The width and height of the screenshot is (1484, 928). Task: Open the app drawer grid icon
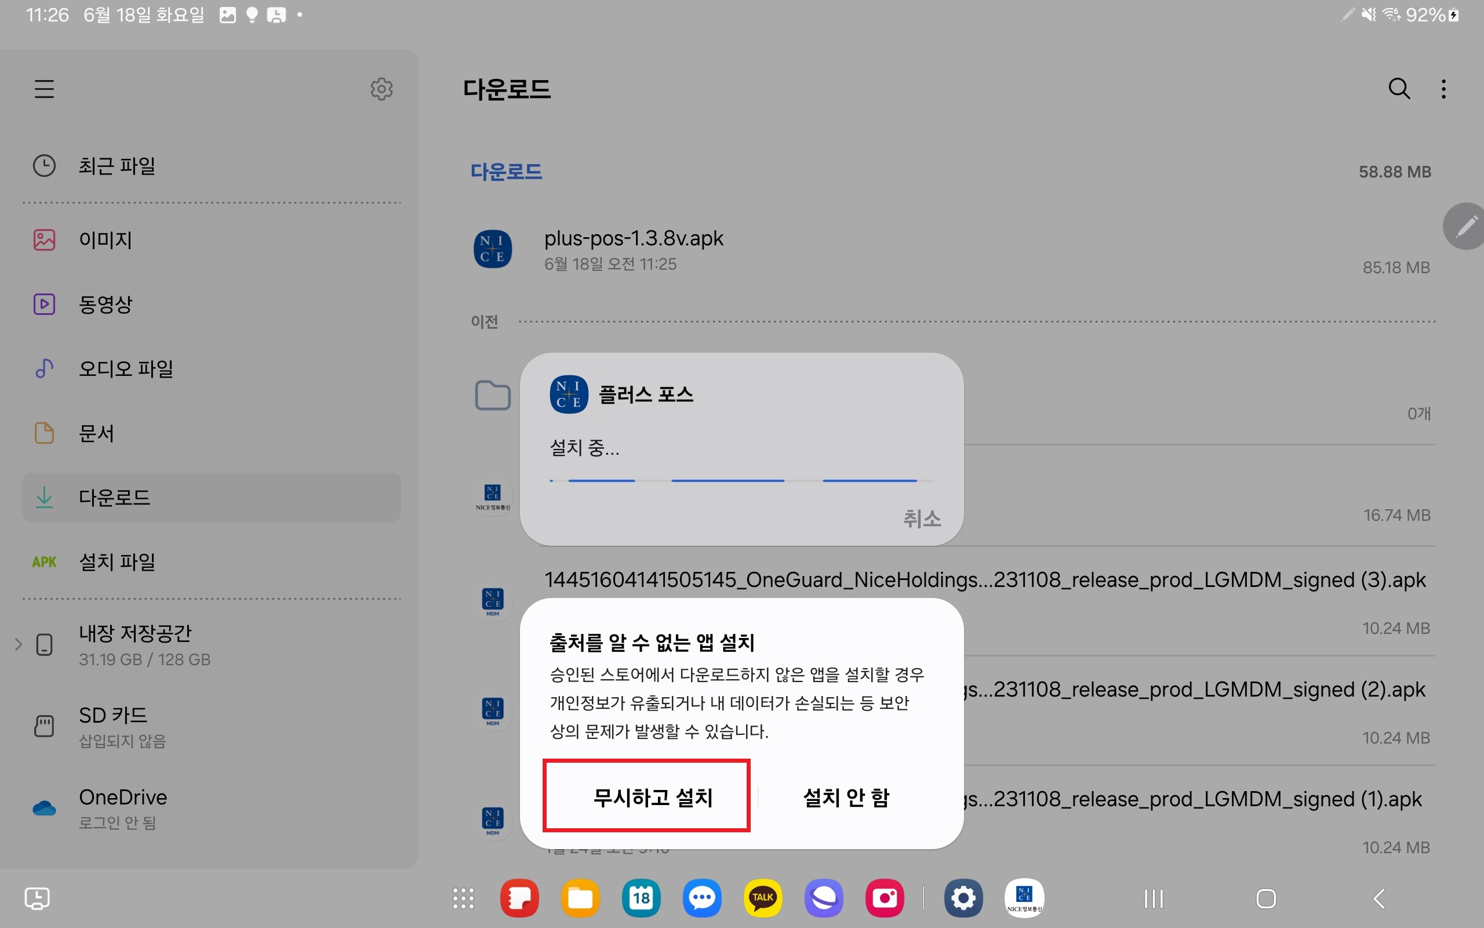point(463,898)
